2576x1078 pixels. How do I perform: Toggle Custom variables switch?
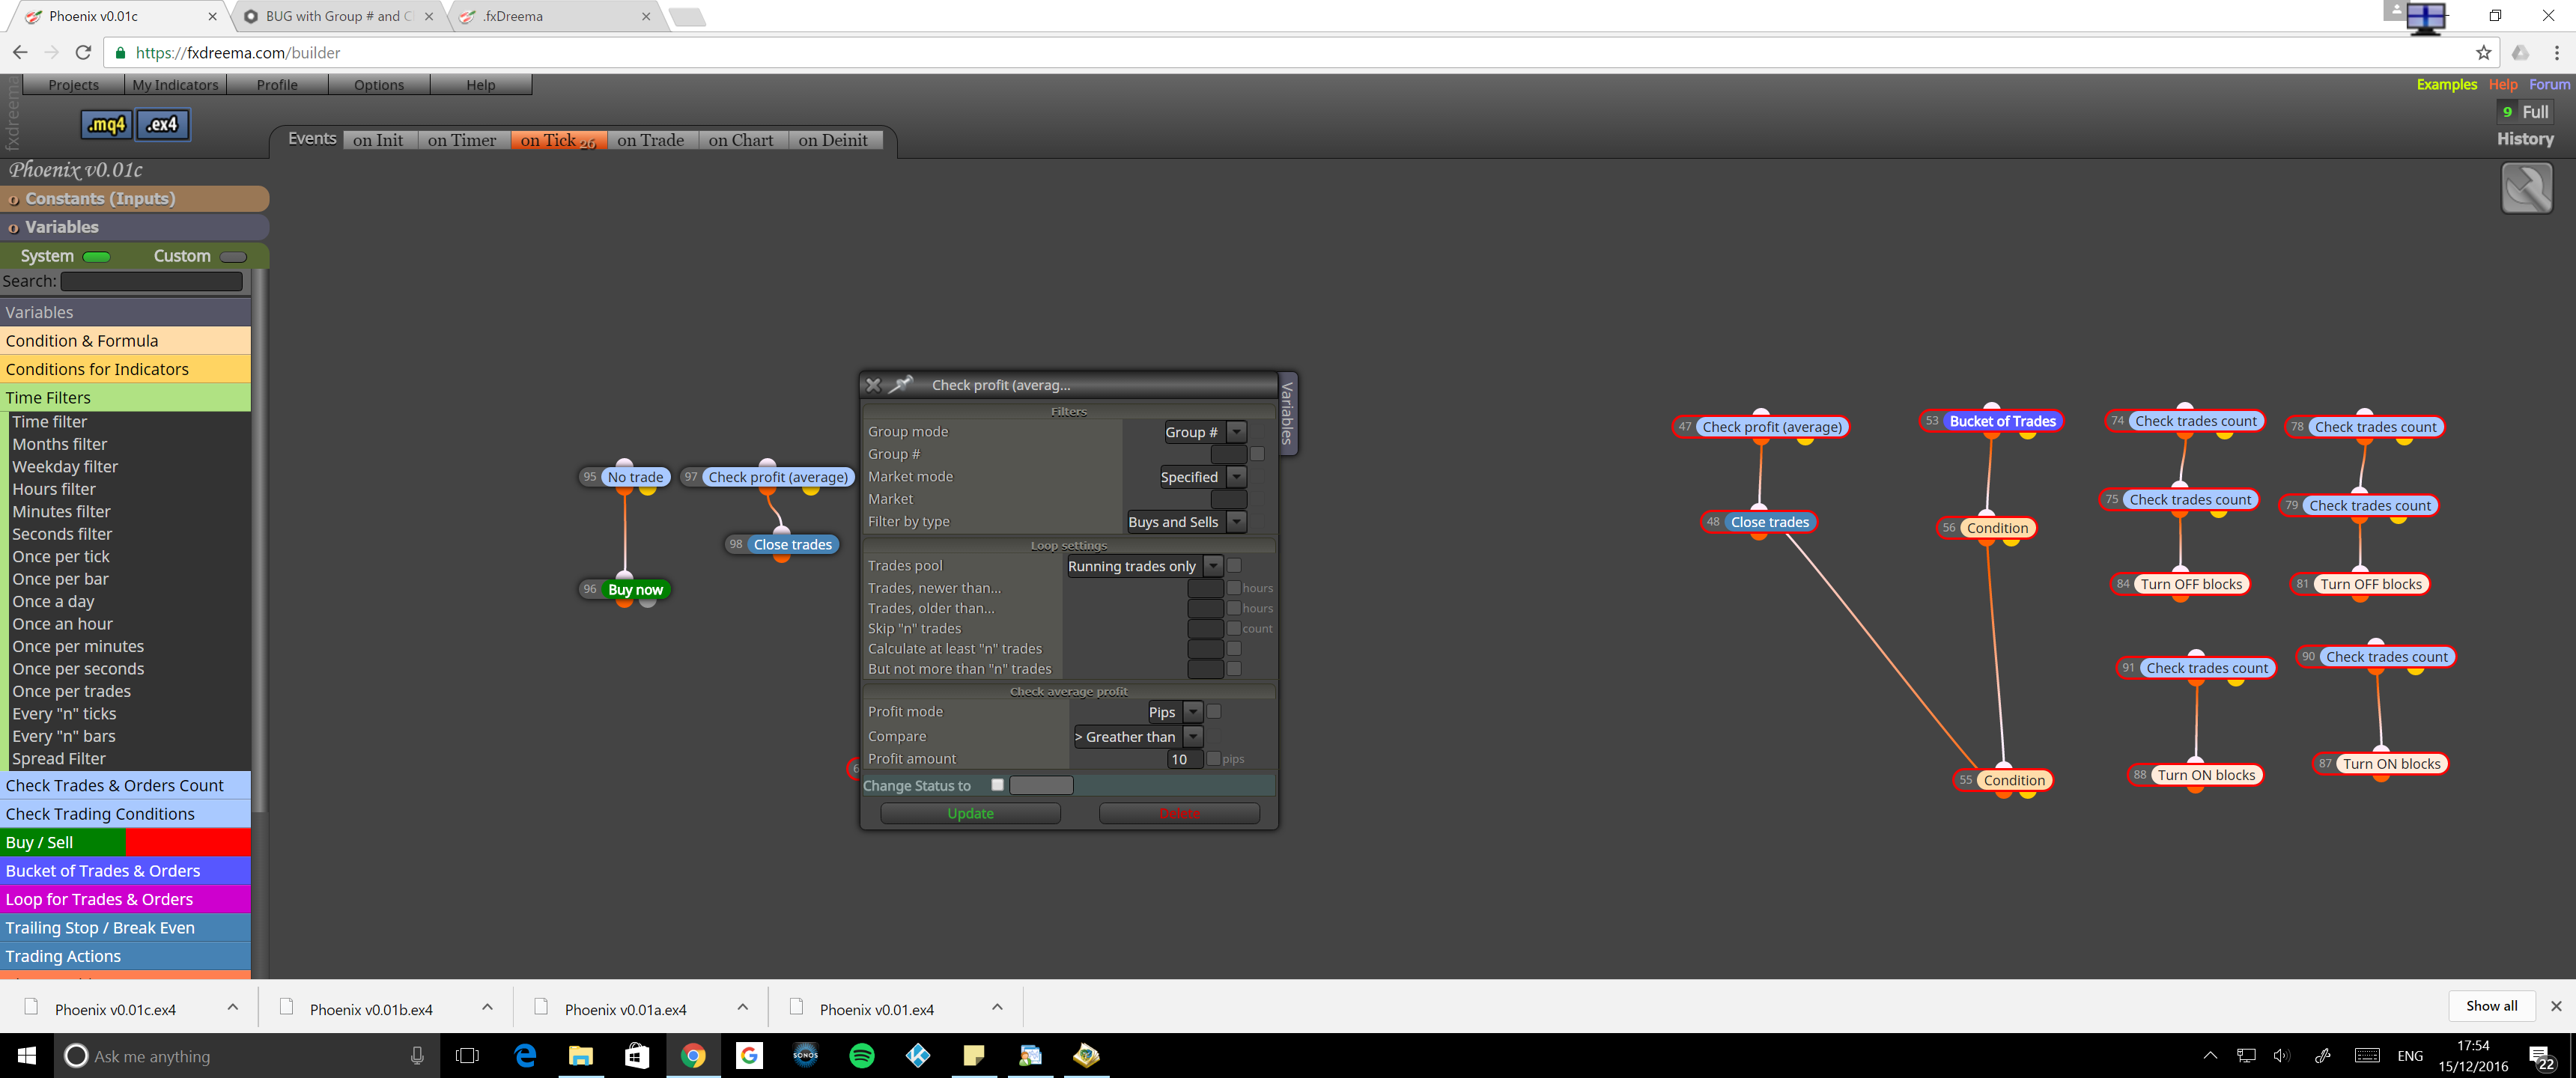coord(233,257)
